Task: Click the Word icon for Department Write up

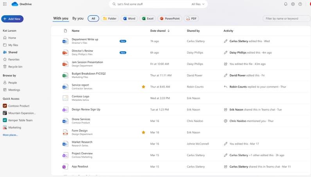Action: pos(65,41)
